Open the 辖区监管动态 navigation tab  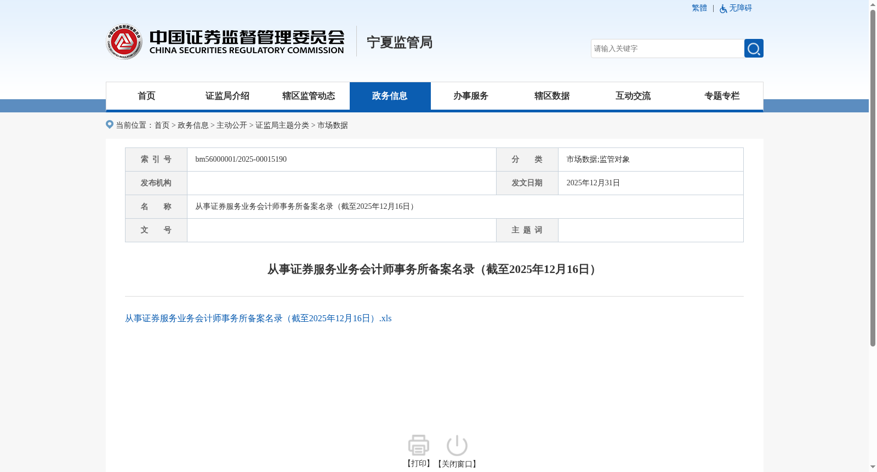(309, 96)
